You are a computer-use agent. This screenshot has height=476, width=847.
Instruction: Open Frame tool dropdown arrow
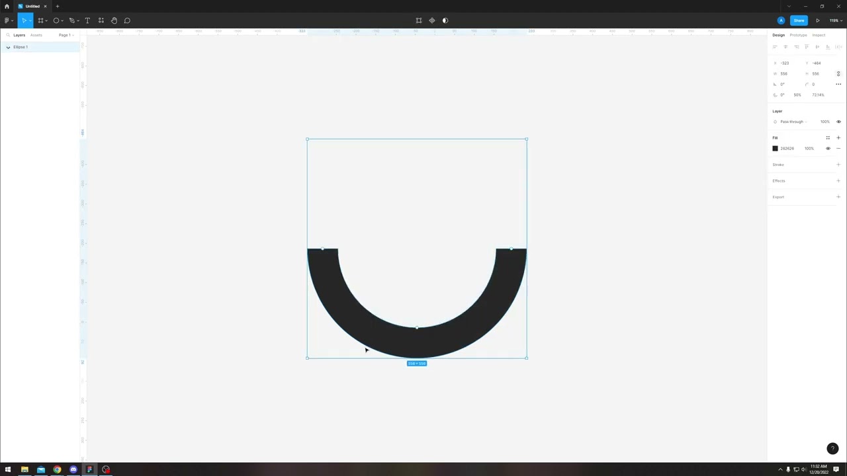(x=46, y=21)
